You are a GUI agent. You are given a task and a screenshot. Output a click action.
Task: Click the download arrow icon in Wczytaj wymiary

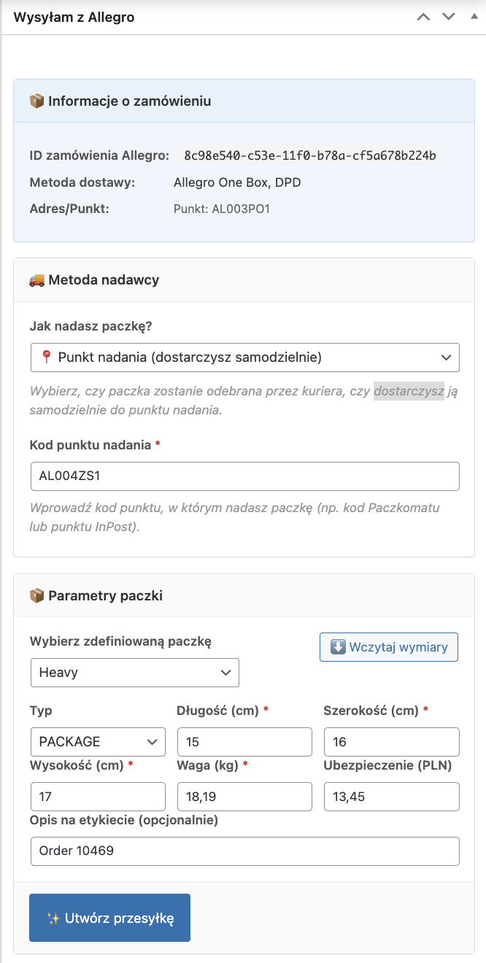[338, 647]
